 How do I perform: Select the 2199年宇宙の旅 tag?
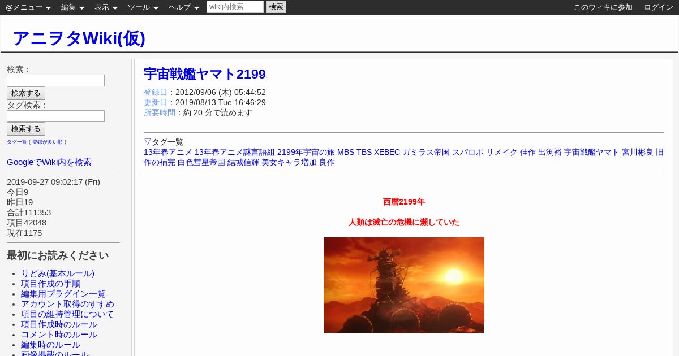click(x=306, y=152)
